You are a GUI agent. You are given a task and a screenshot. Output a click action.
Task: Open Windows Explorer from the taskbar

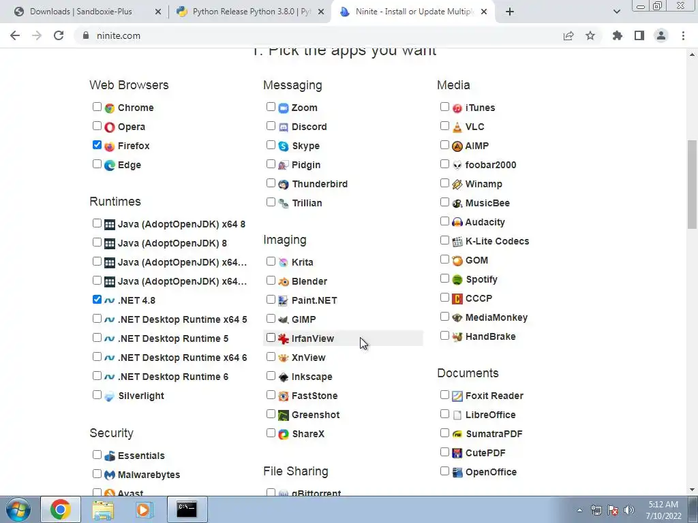pos(103,509)
